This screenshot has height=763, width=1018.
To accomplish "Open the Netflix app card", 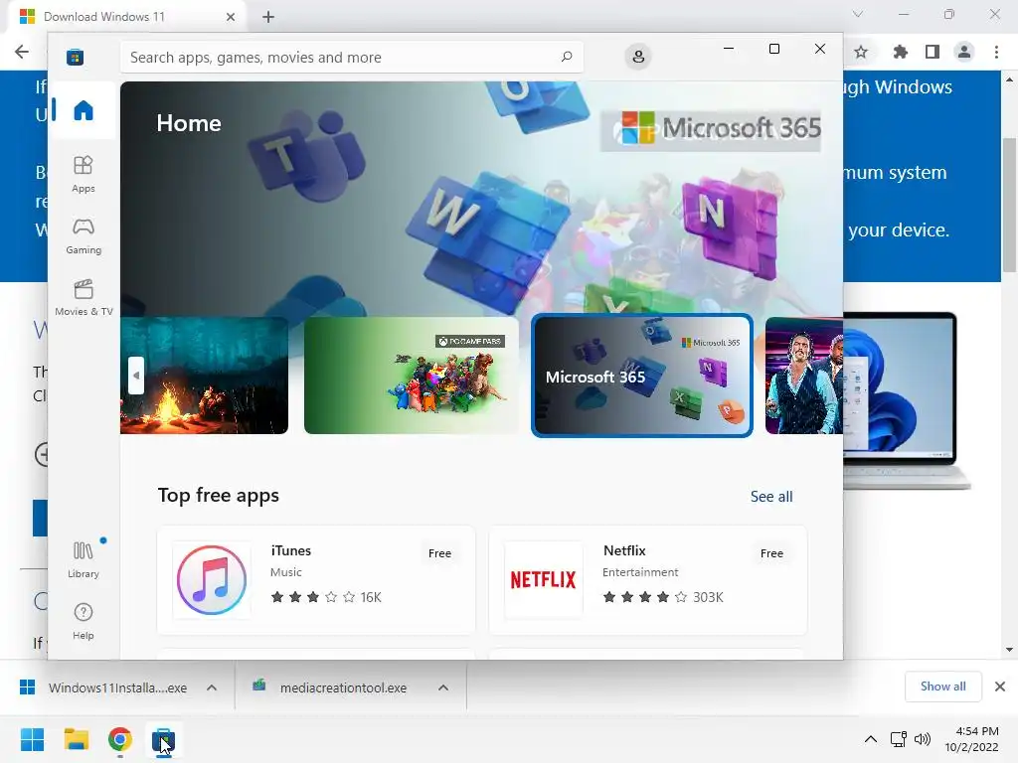I will [648, 580].
